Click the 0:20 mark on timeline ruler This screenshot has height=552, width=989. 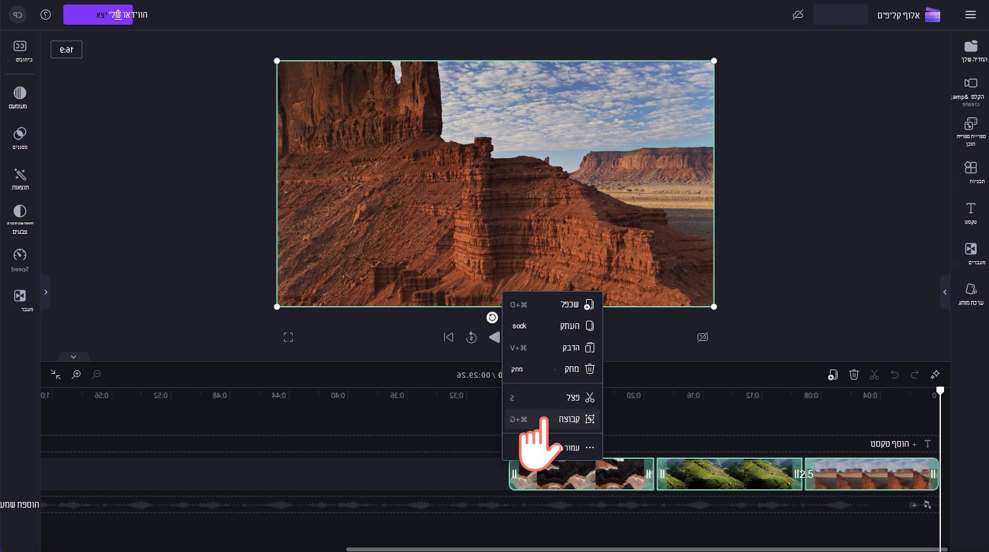point(634,395)
